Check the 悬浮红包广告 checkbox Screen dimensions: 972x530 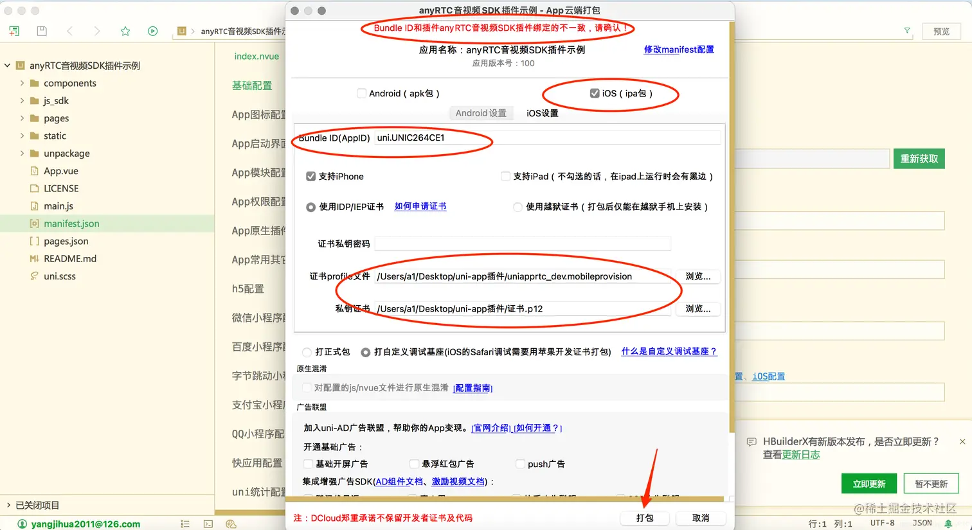415,464
